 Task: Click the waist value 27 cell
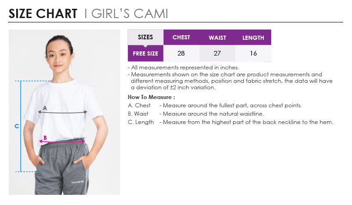pos(217,53)
